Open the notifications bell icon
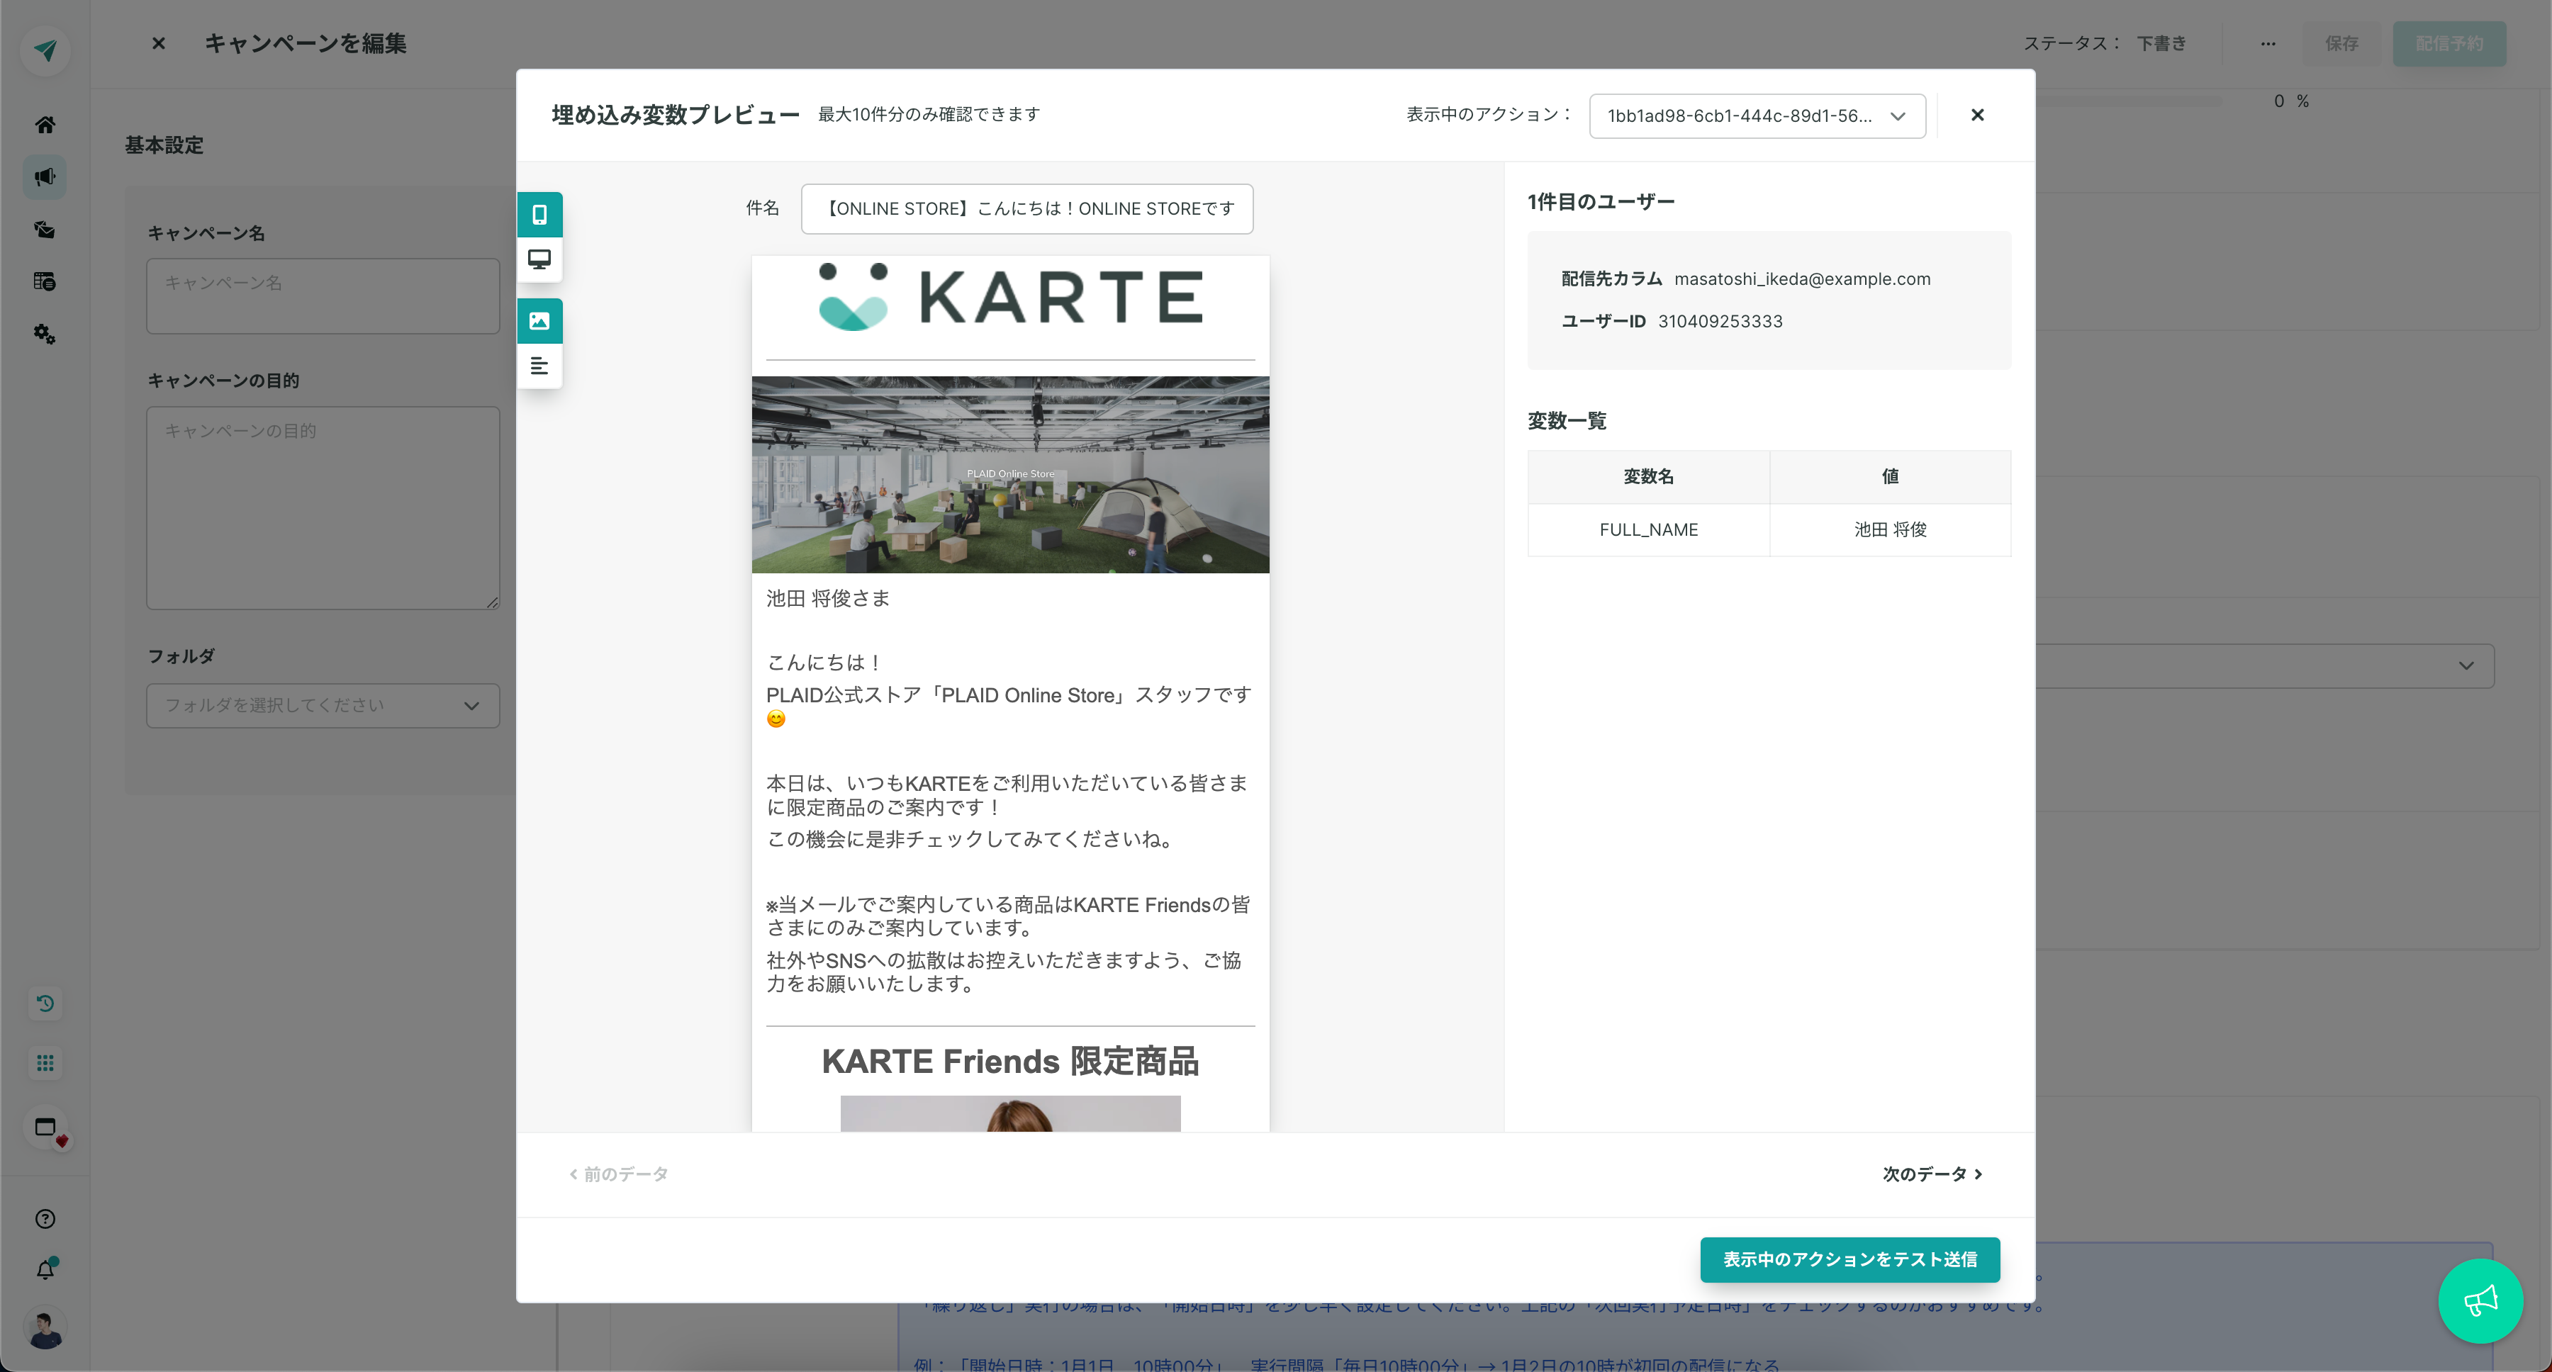 [45, 1269]
